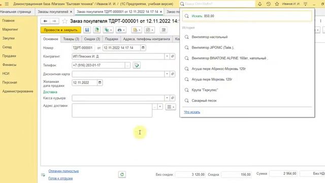Open calendar for order date
Screen dimensions: 325x183
[143, 48]
